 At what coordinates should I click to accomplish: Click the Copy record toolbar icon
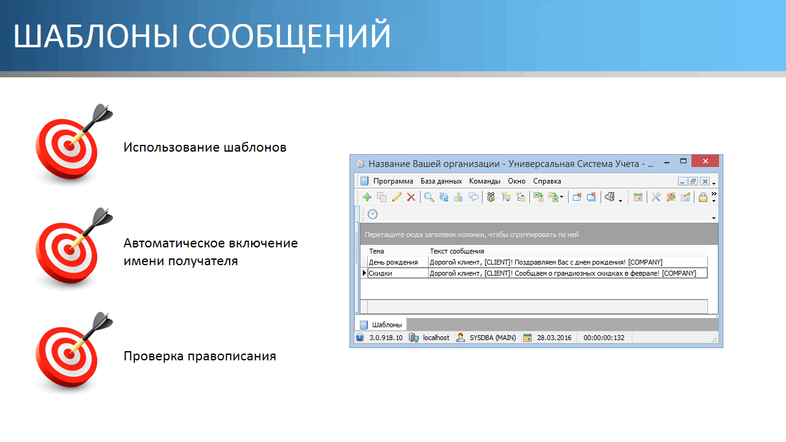coord(382,197)
